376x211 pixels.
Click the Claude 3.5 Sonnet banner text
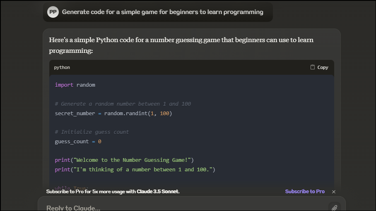(x=158, y=191)
